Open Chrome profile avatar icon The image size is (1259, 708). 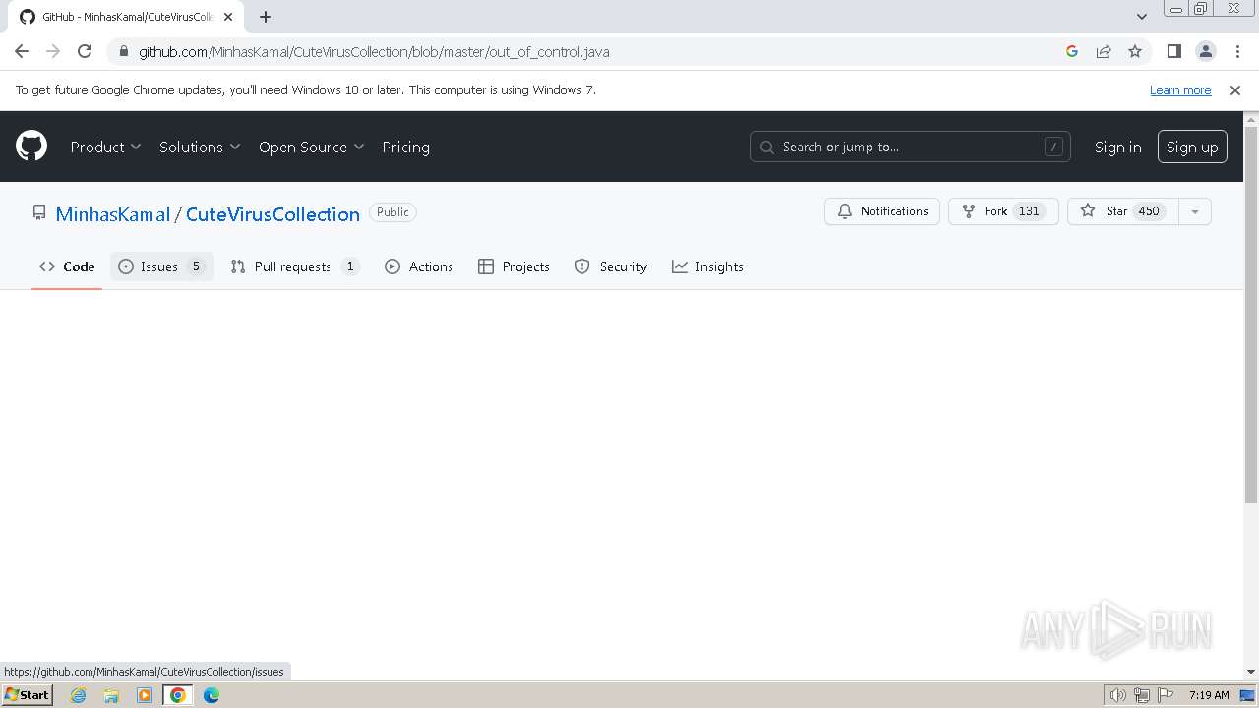coord(1205,51)
